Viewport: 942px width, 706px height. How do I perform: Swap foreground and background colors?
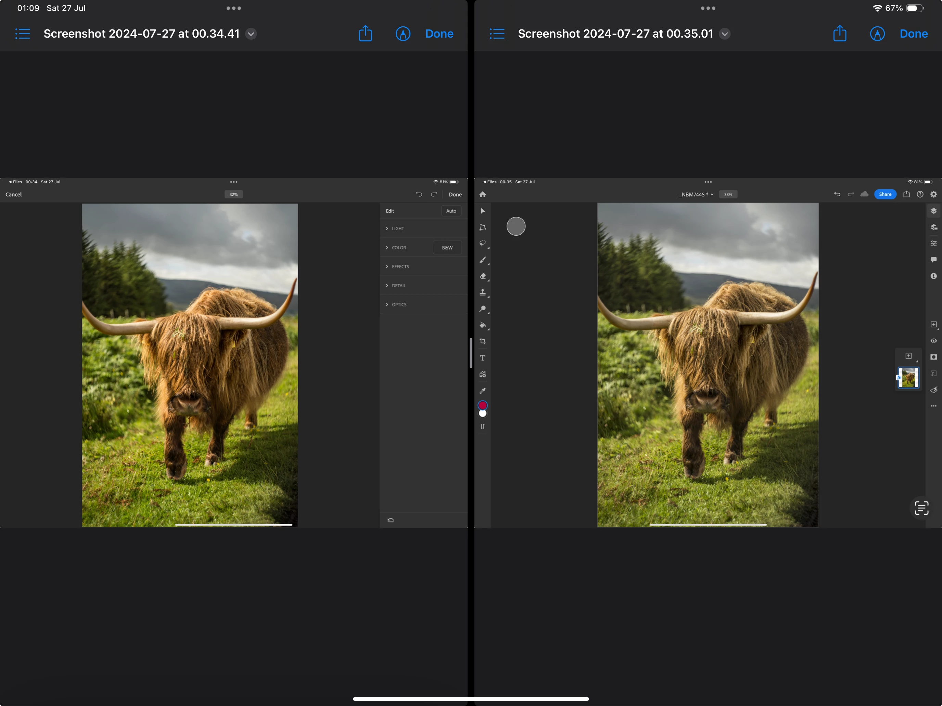[x=483, y=427]
